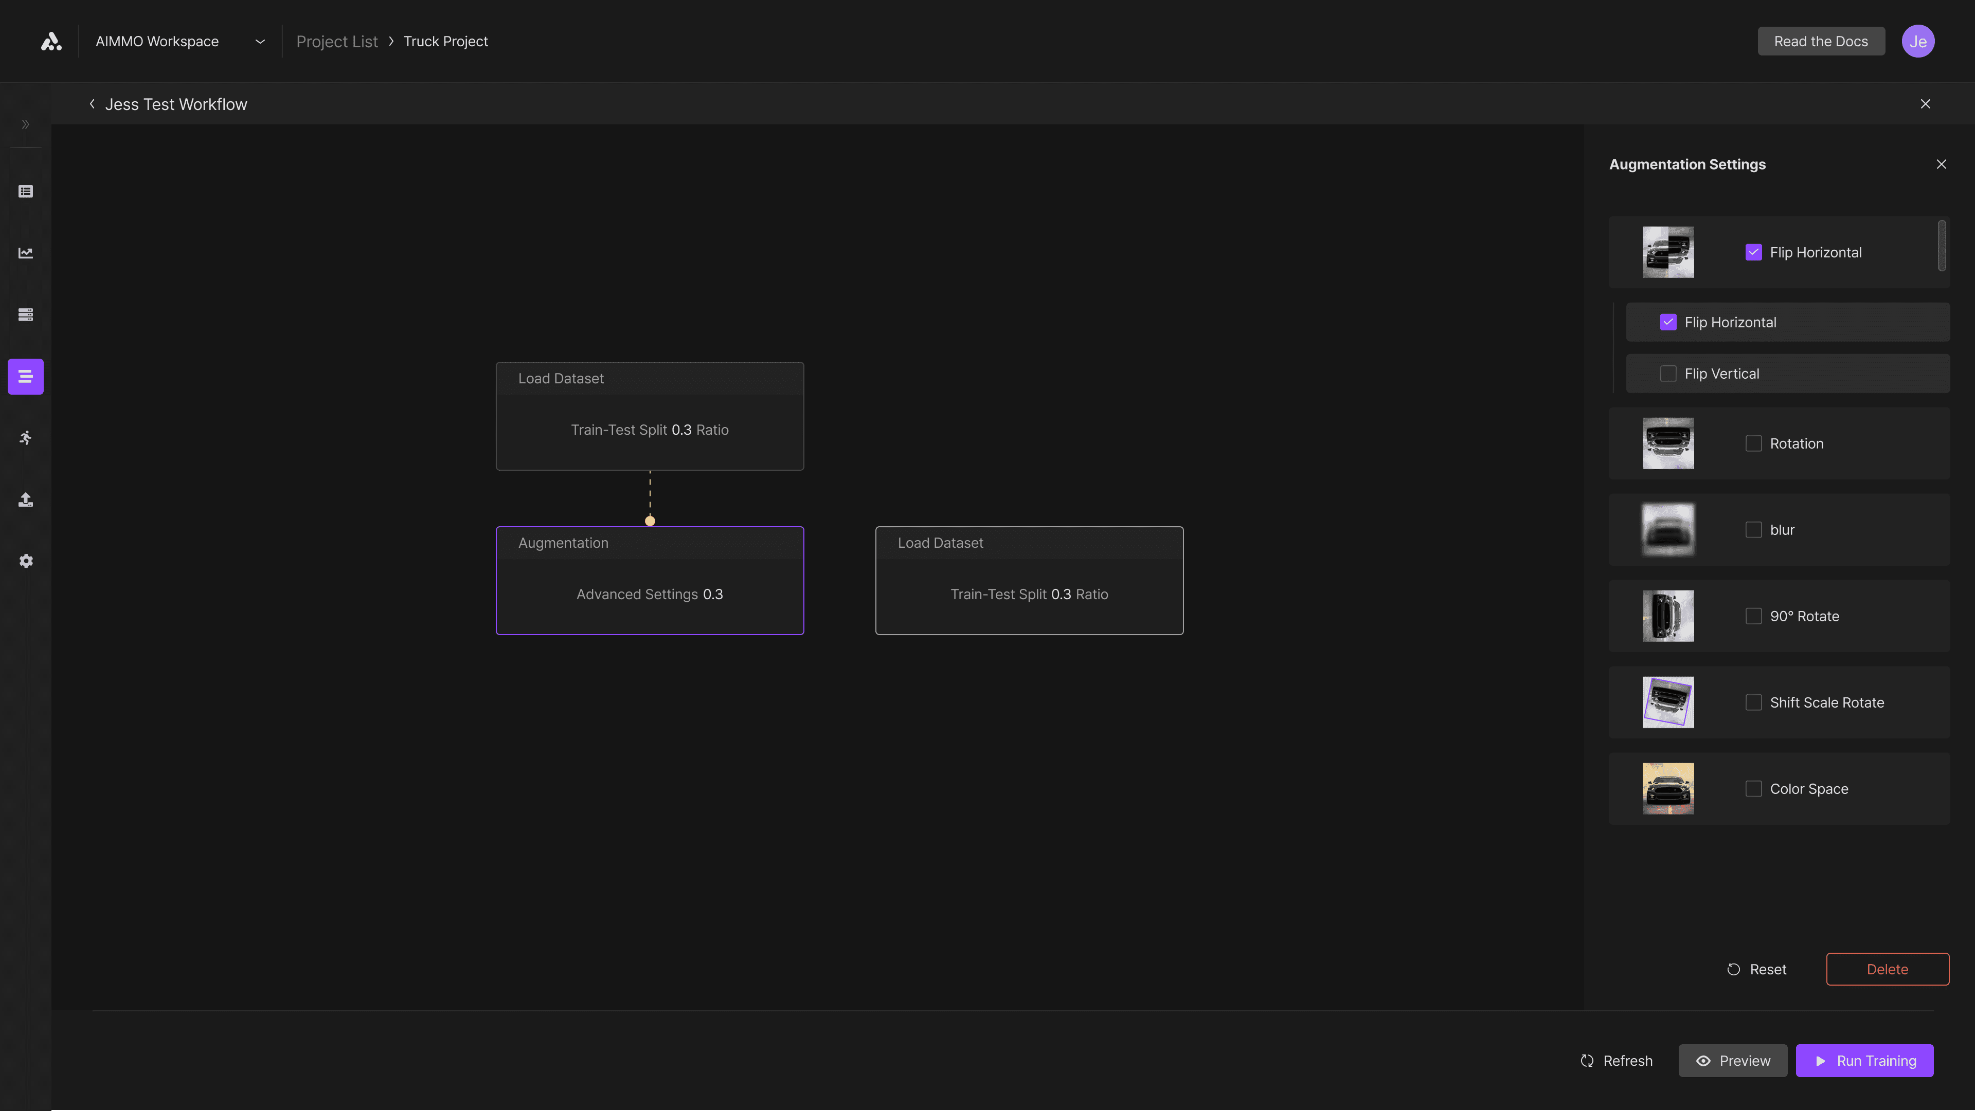
Task: Open the settings gear sidebar icon
Action: click(x=25, y=562)
